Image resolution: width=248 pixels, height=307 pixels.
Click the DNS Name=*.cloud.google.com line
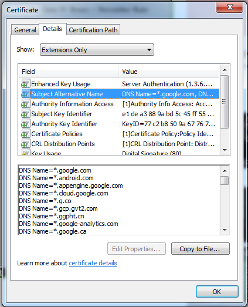63,193
